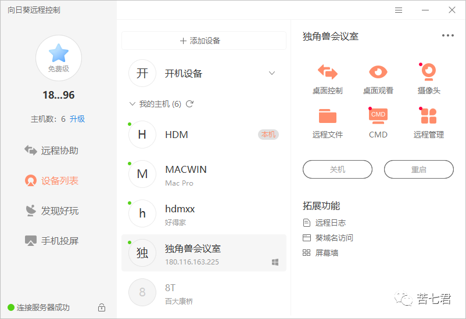Click the H avatar of HDM host
466x319 pixels.
tap(142, 135)
